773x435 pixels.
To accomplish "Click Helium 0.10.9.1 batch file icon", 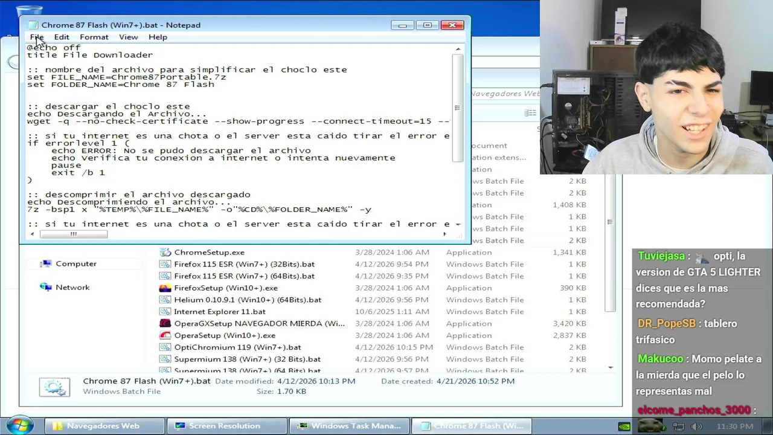I will [165, 300].
